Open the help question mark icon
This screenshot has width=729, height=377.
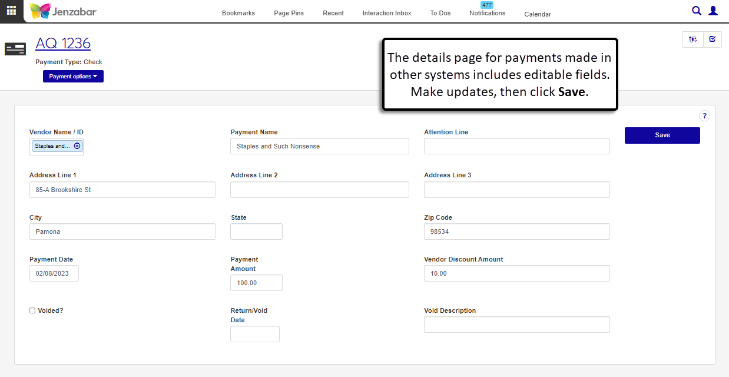coord(704,116)
